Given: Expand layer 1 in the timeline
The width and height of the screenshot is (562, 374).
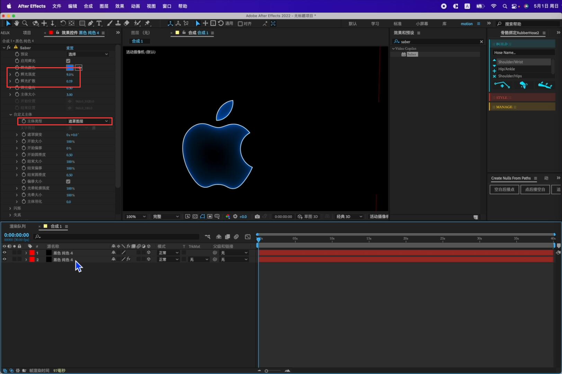Looking at the screenshot, I should click(26, 253).
